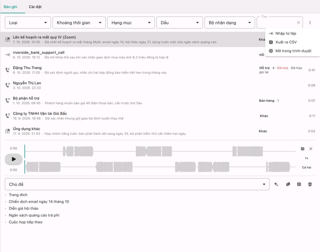Switch to the Bản ghi tab
The width and height of the screenshot is (320, 252).
[10, 6]
